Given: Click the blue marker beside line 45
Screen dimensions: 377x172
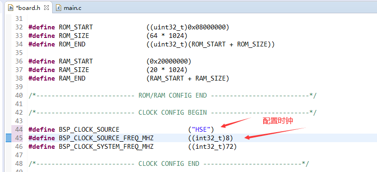Looking at the screenshot, I should [x=9, y=138].
